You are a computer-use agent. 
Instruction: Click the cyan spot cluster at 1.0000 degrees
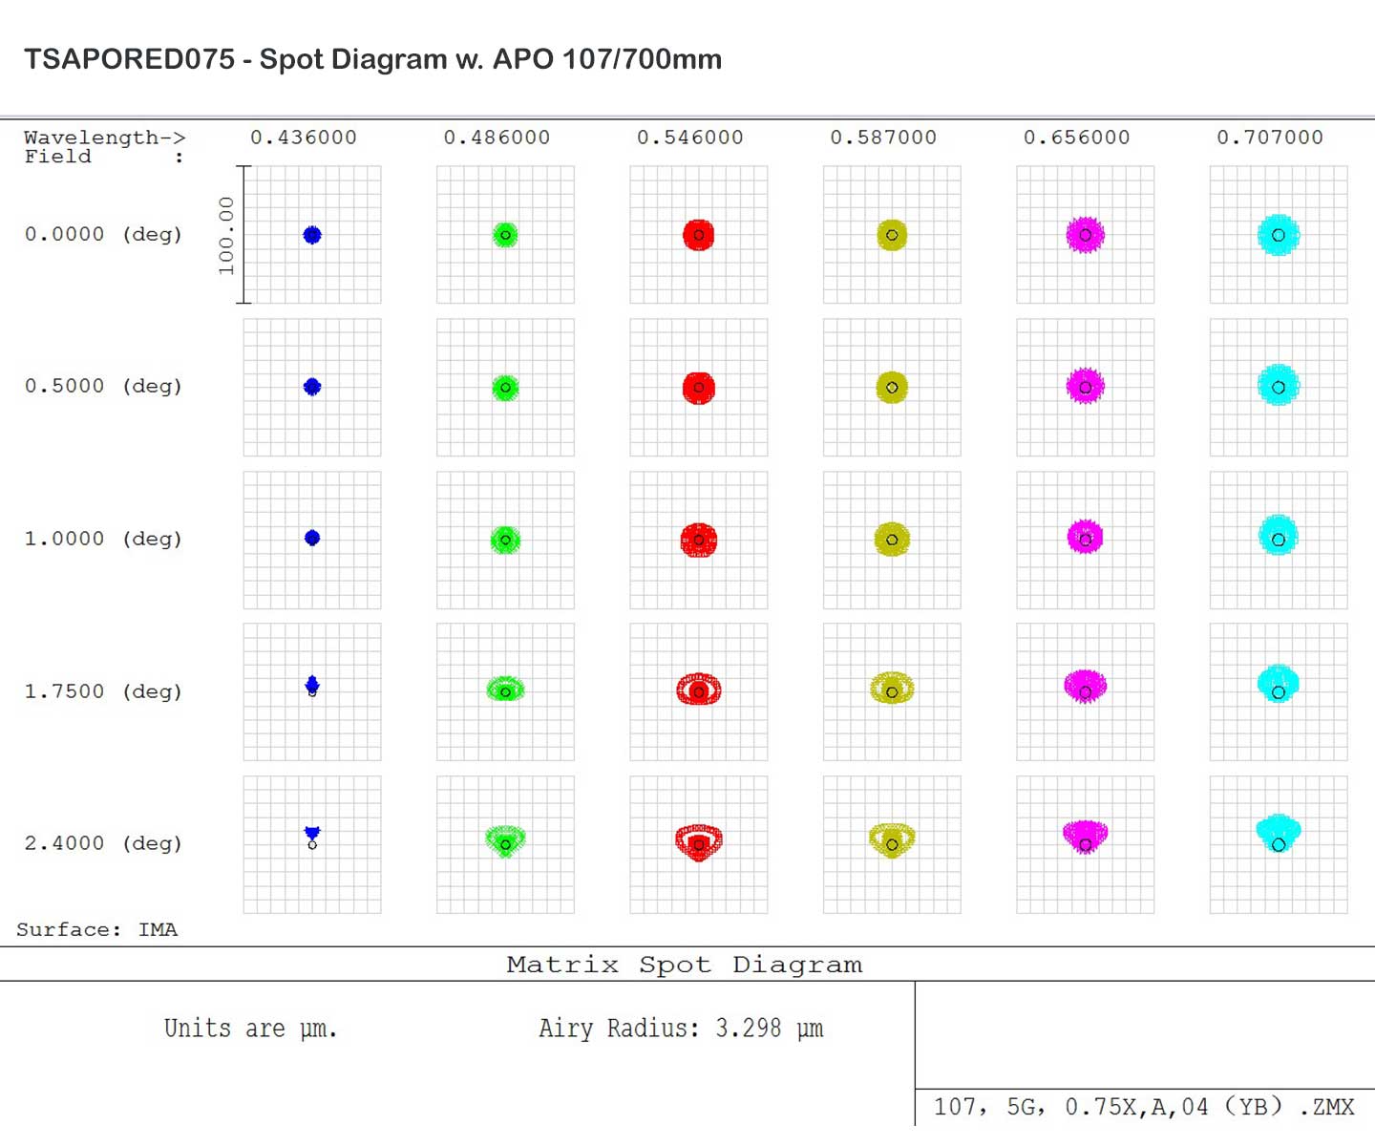point(1279,539)
